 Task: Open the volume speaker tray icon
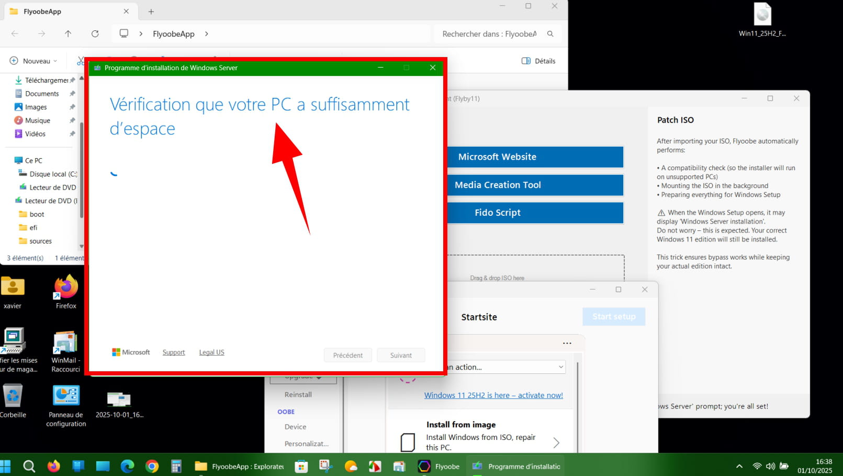click(770, 466)
